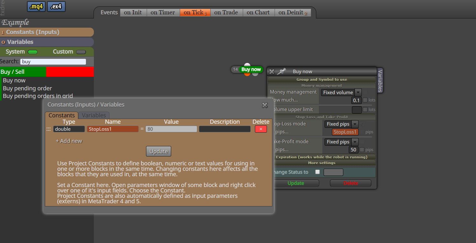Click the StopLoss1 pips field in Buy now

tap(345, 132)
